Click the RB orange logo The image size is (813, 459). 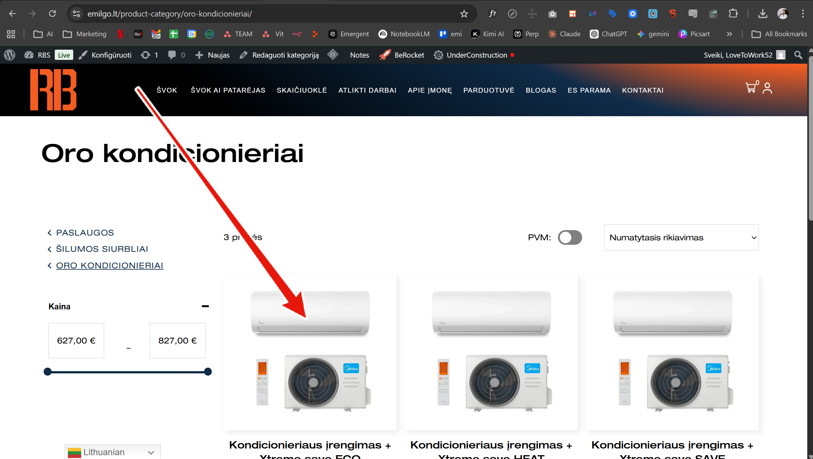point(53,90)
